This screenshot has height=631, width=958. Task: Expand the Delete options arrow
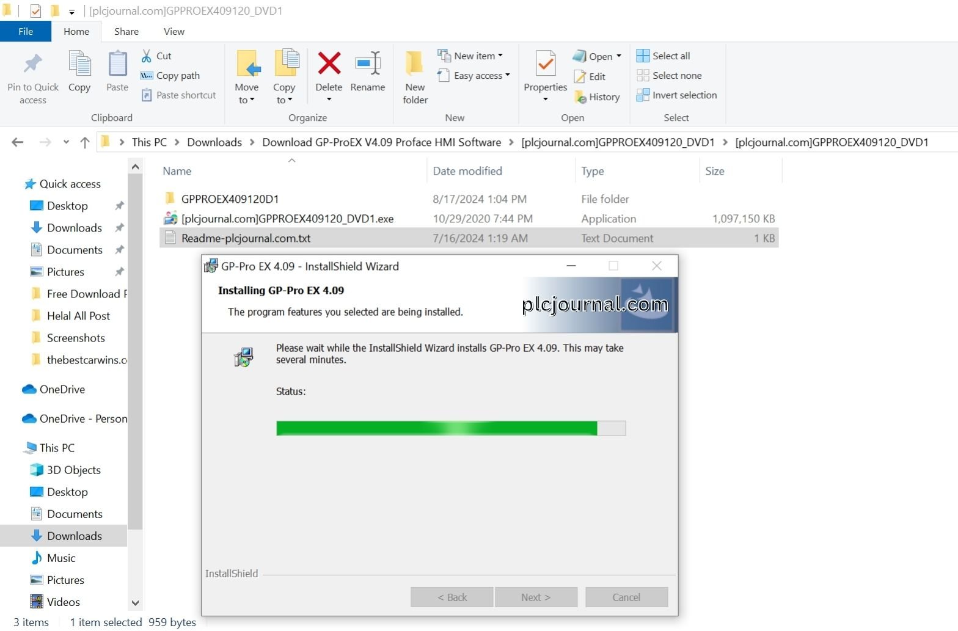[329, 100]
